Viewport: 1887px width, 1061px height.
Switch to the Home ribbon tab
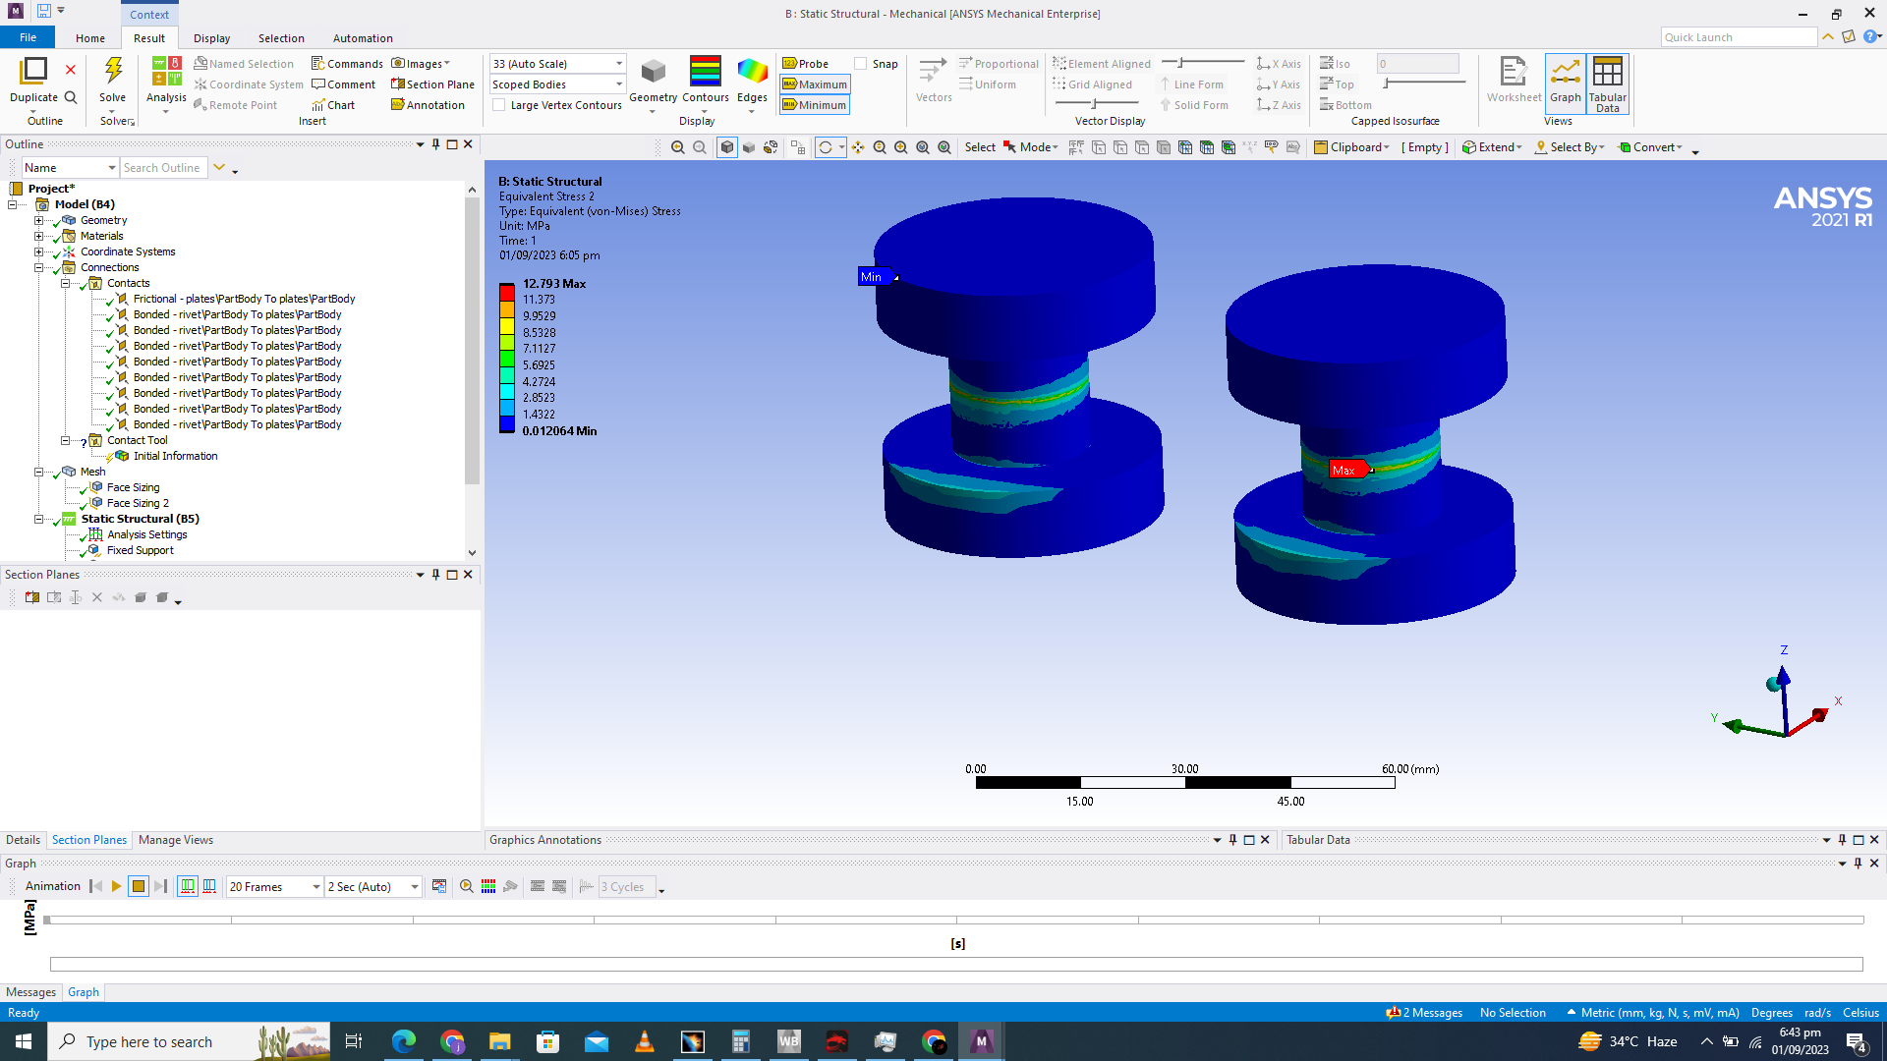pos(90,38)
